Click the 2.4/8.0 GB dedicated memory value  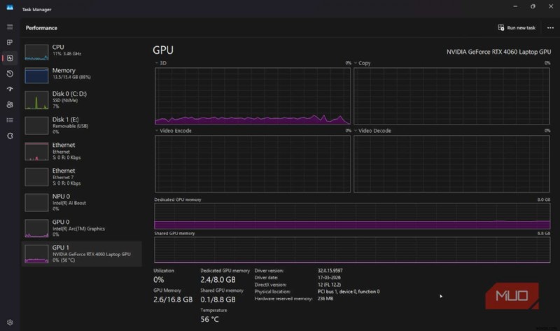(x=218, y=280)
